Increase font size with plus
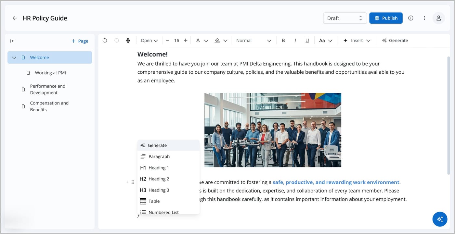This screenshot has height=234, width=455. (x=186, y=41)
